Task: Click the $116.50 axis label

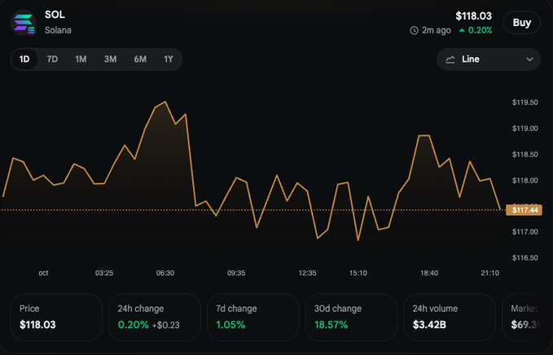Action: click(x=525, y=258)
